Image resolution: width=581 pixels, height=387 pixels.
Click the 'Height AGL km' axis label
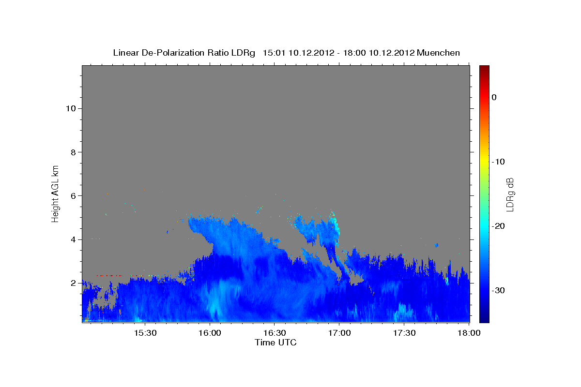click(55, 193)
